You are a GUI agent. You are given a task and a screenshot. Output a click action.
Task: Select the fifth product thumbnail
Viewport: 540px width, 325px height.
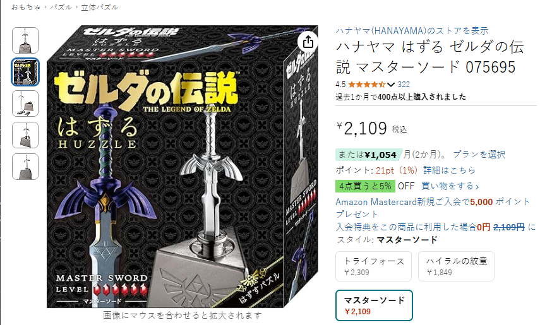click(25, 167)
